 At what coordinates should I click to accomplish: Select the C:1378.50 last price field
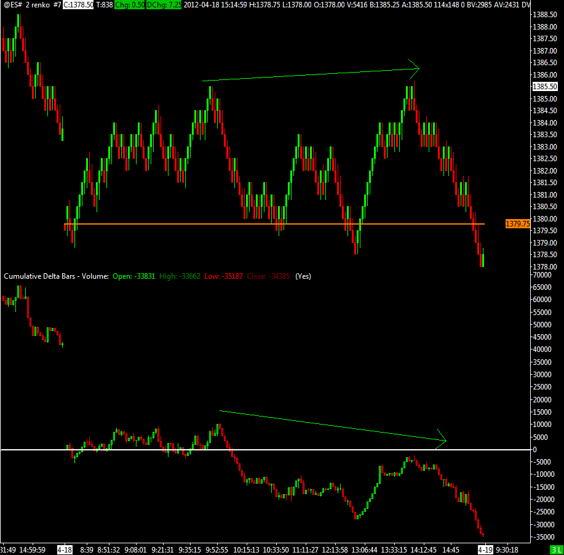pyautogui.click(x=78, y=5)
